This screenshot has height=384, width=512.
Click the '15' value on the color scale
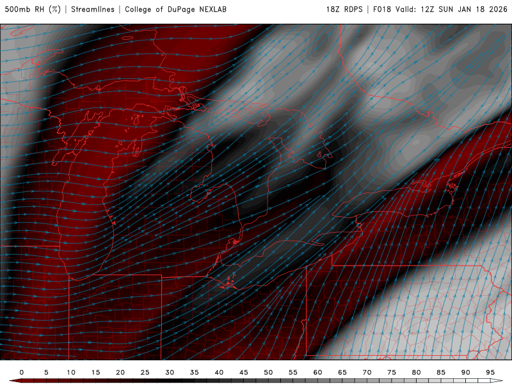coord(95,372)
